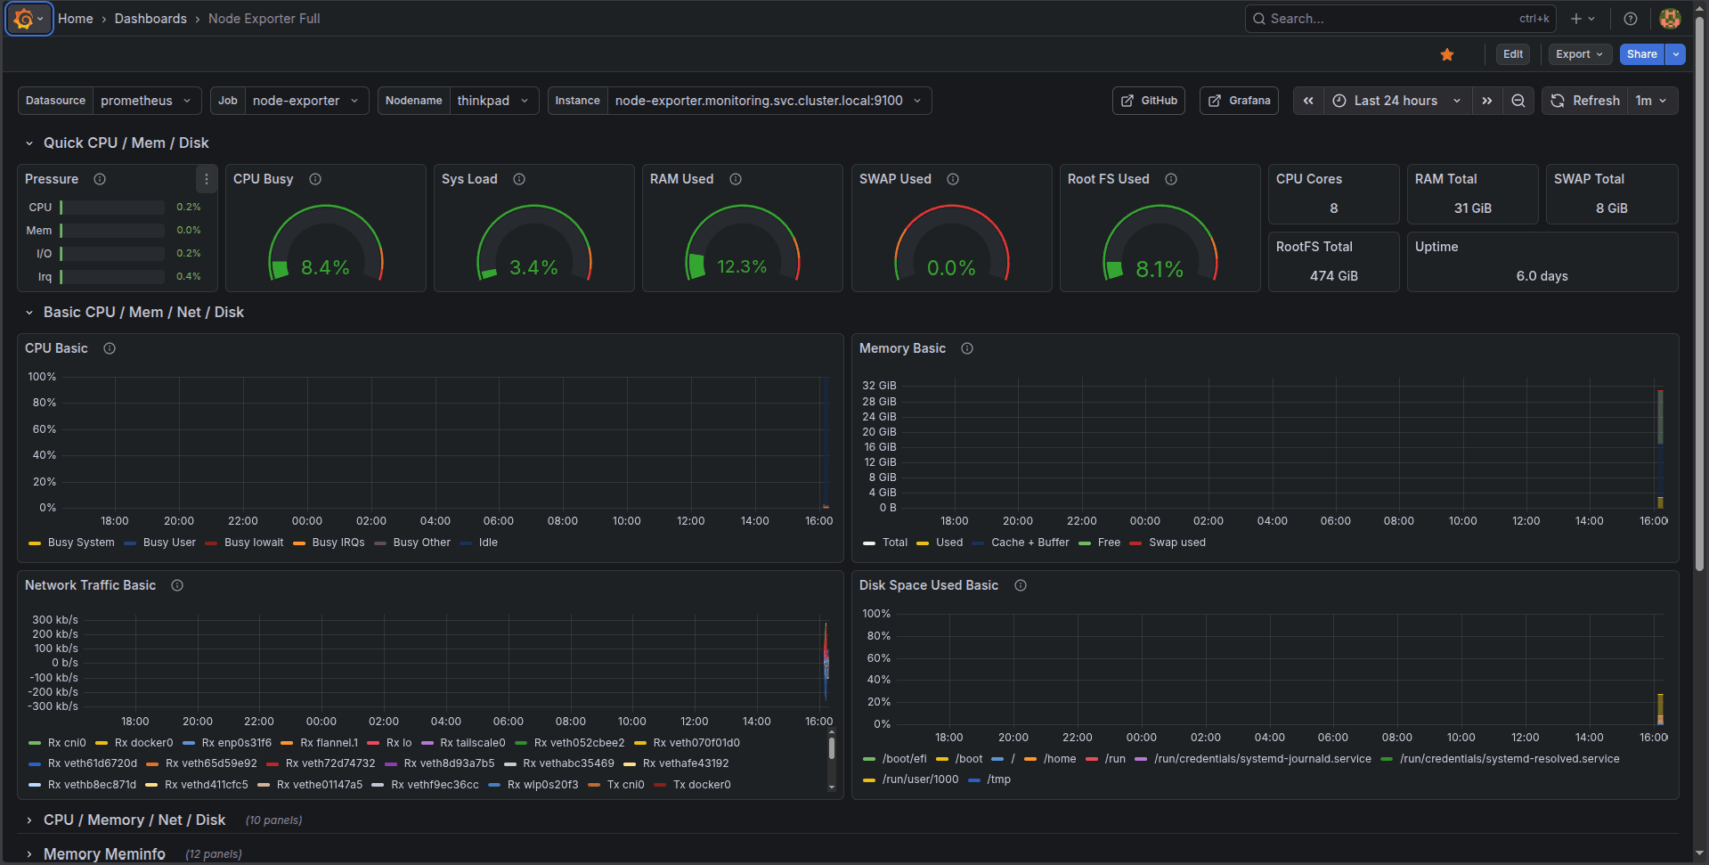Click the GitHub link button
The height and width of the screenshot is (865, 1709).
pyautogui.click(x=1148, y=101)
